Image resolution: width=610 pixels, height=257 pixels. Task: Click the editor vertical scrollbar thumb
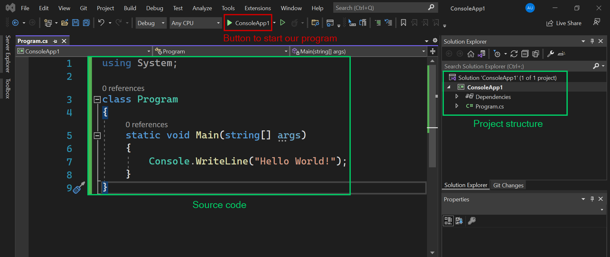click(432, 116)
